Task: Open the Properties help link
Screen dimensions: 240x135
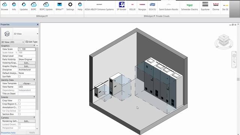Action: point(8,133)
